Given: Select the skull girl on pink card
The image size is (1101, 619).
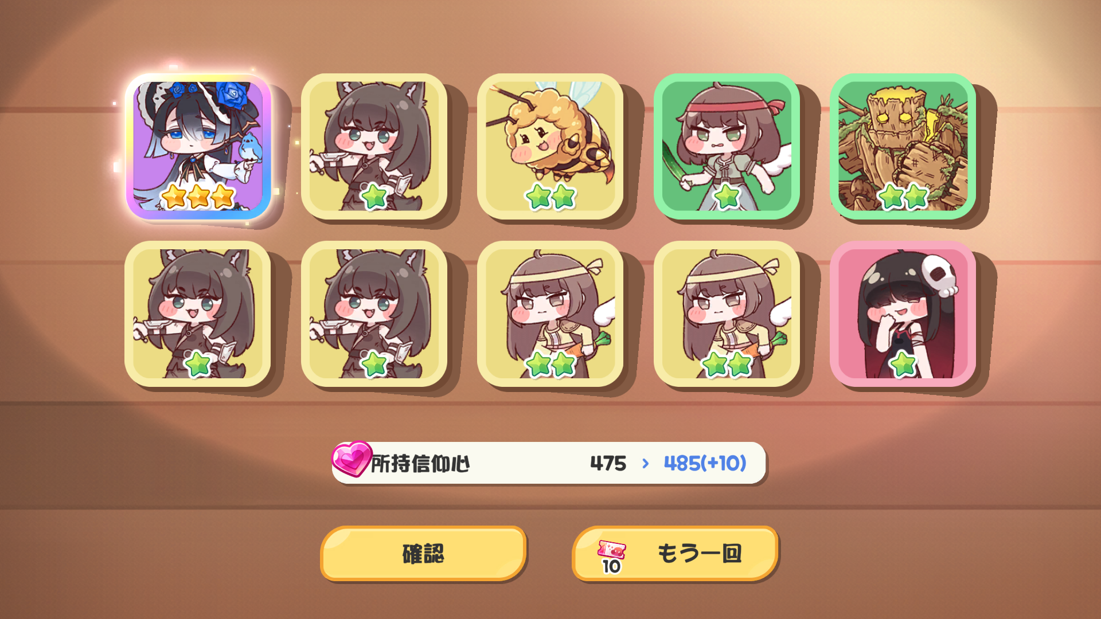Looking at the screenshot, I should click(x=903, y=314).
